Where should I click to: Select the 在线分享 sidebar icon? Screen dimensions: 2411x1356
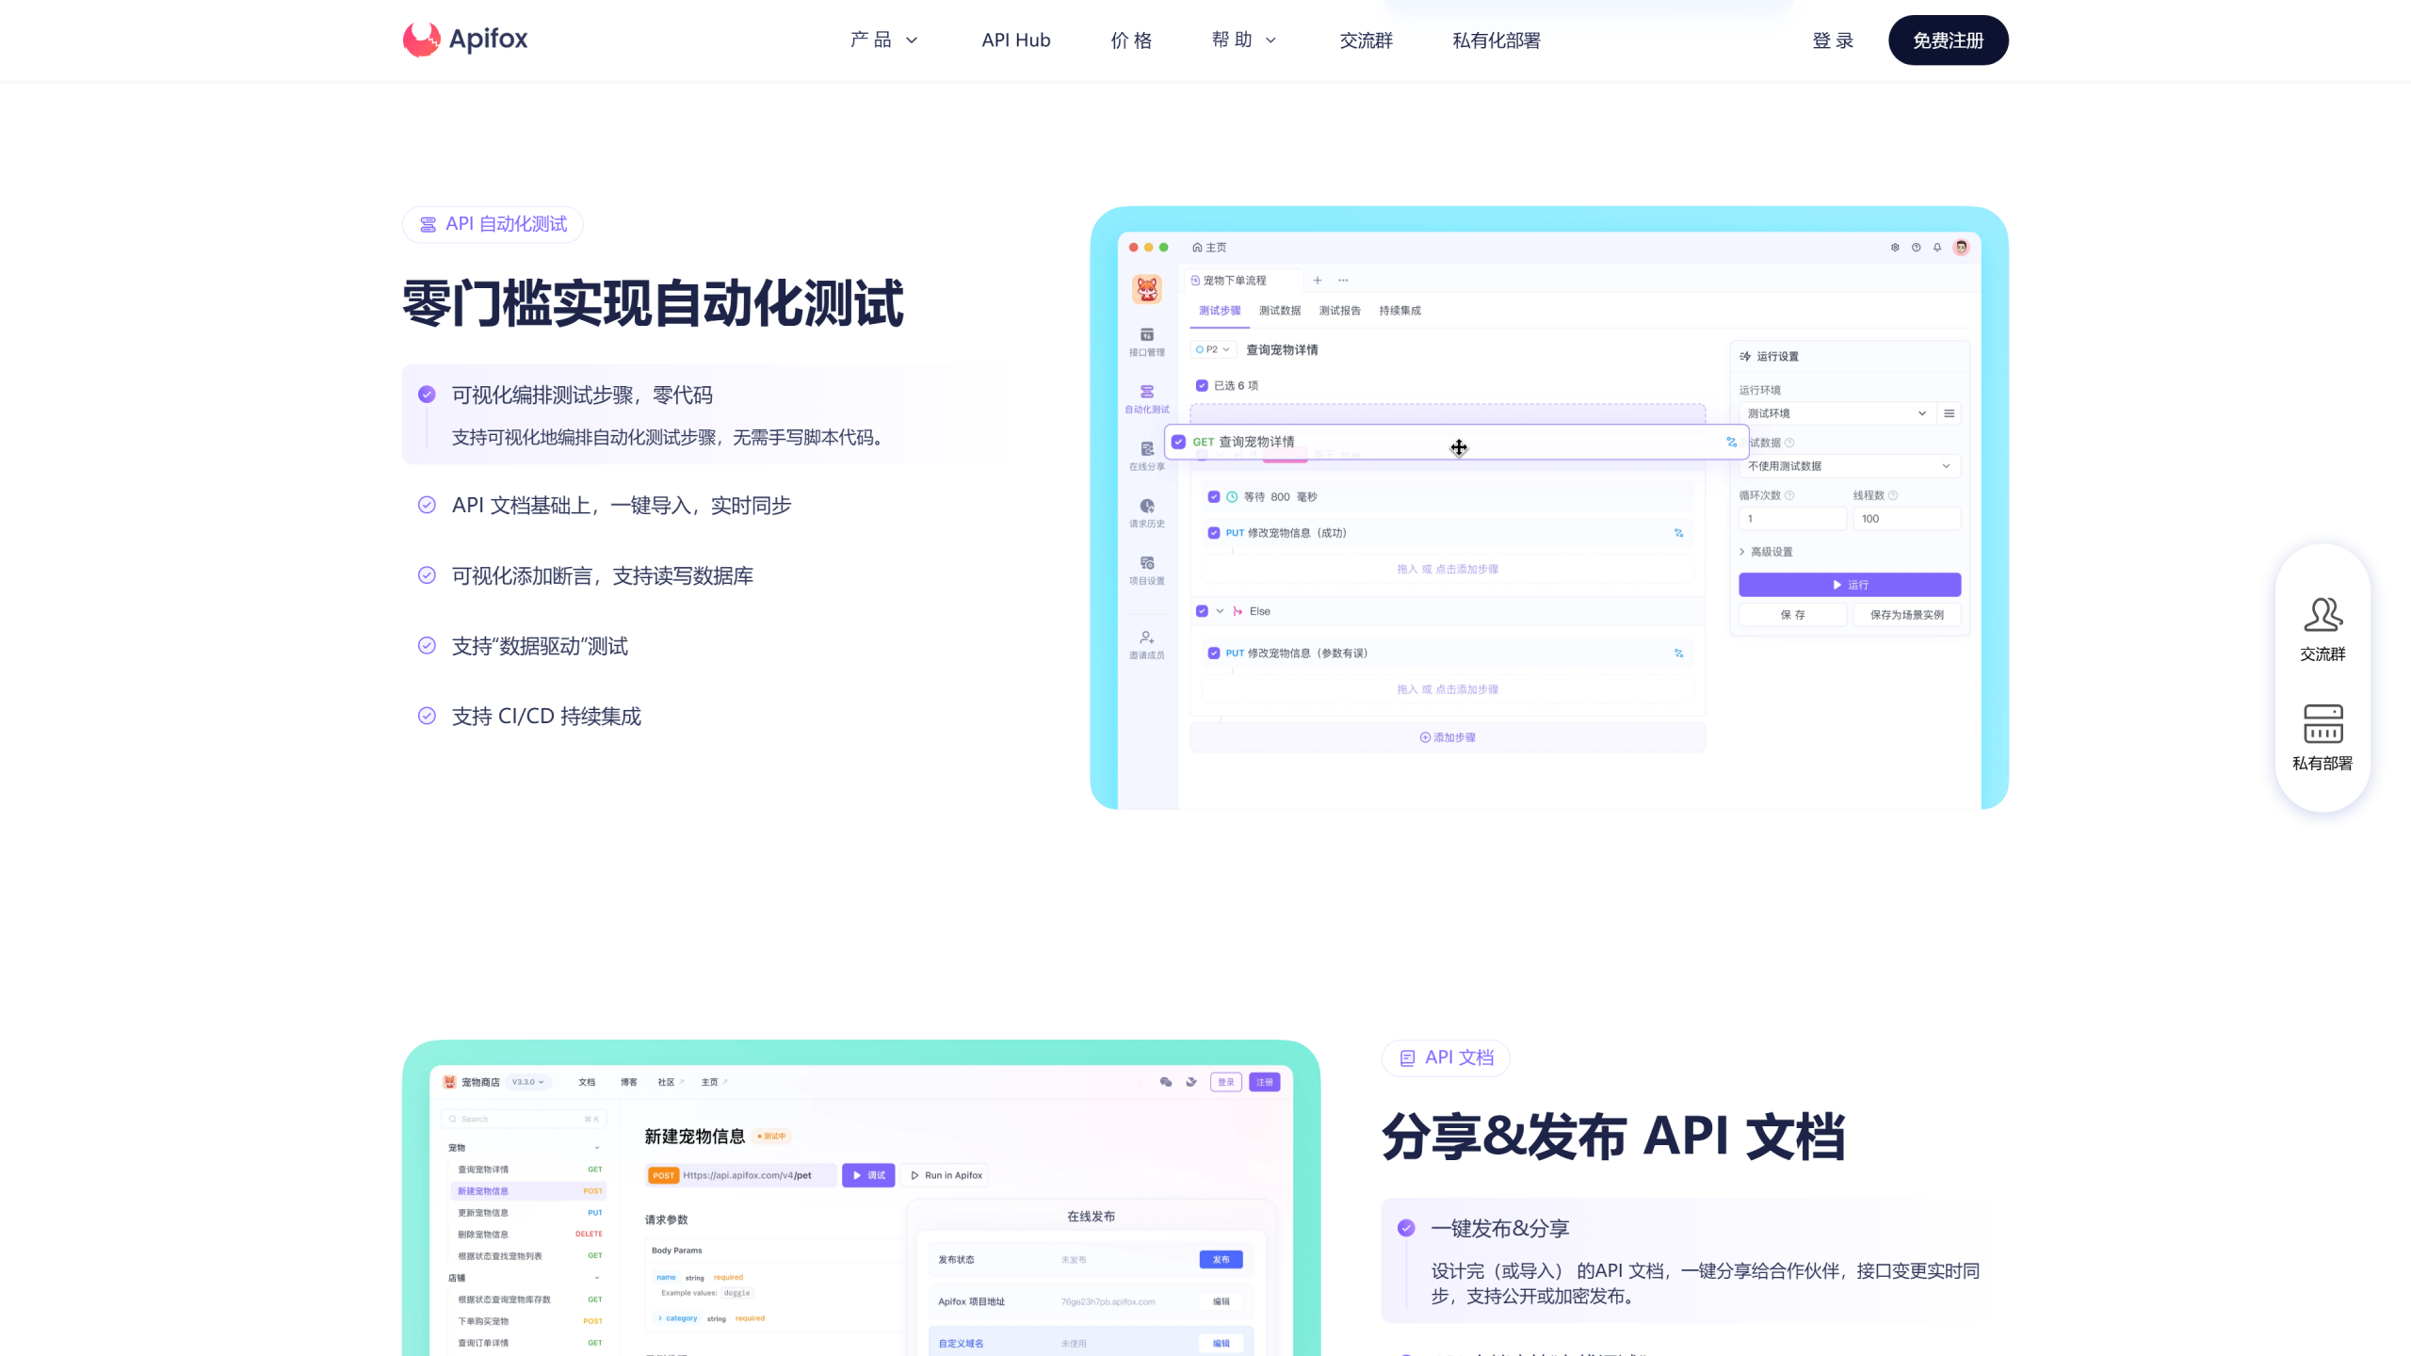click(x=1147, y=457)
